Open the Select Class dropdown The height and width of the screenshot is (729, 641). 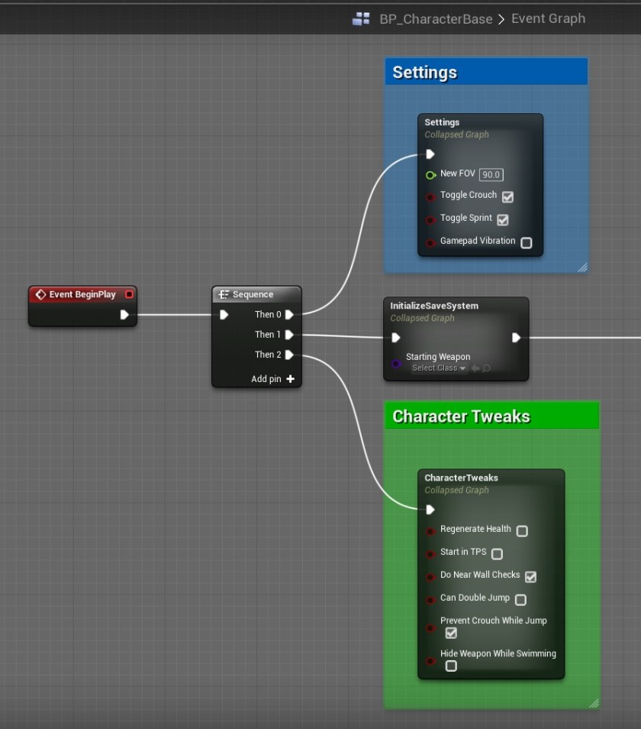pos(438,368)
